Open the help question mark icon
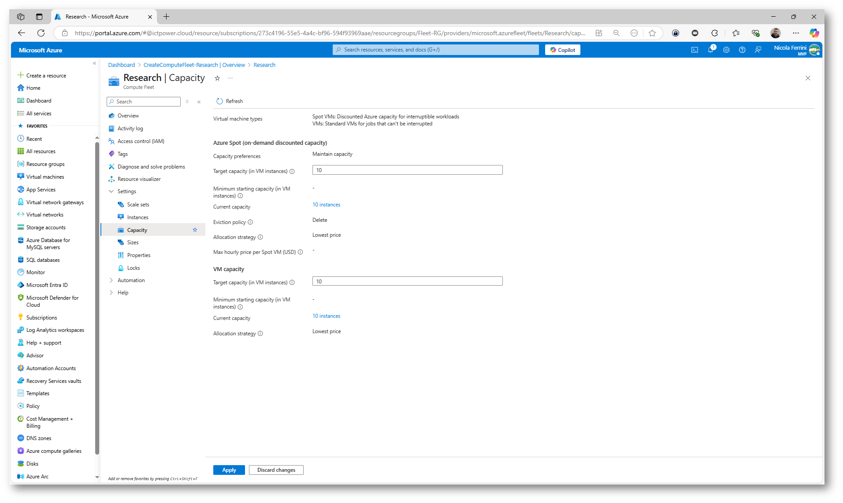Screen dimensions: 843x503 pos(742,50)
